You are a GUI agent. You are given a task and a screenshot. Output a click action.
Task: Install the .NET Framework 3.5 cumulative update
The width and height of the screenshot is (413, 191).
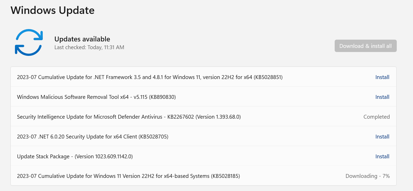pyautogui.click(x=382, y=77)
